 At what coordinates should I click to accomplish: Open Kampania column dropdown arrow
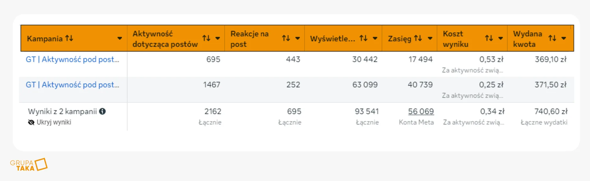[x=120, y=38]
